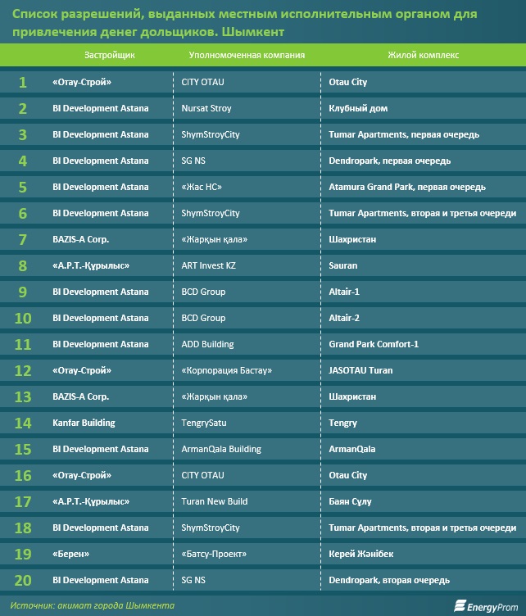Select 'BI Development Astana' in row 2

point(101,108)
